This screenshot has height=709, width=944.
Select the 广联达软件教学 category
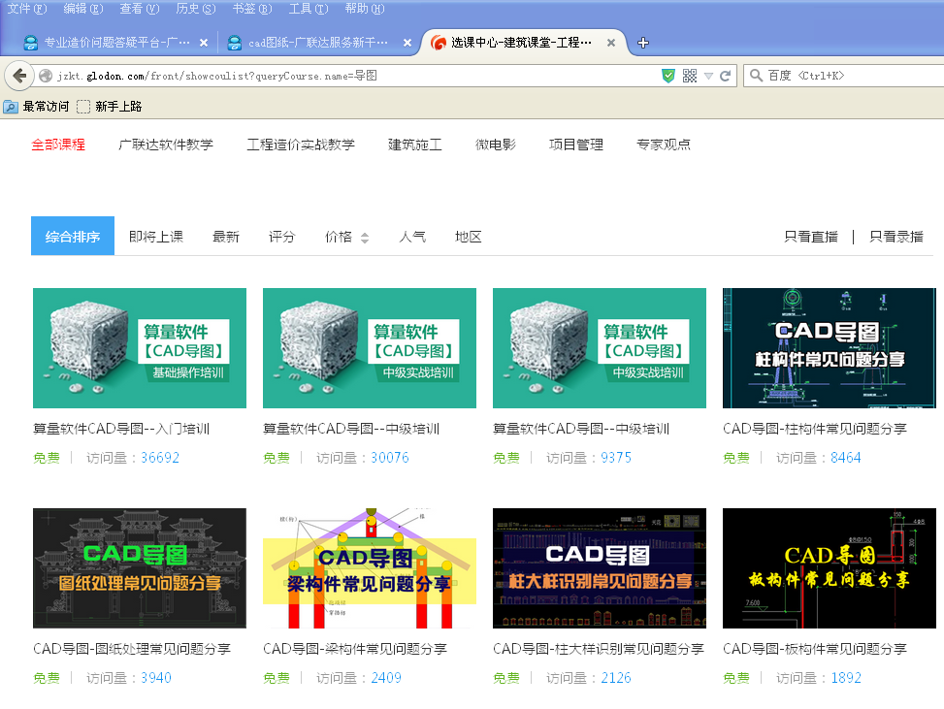click(166, 145)
